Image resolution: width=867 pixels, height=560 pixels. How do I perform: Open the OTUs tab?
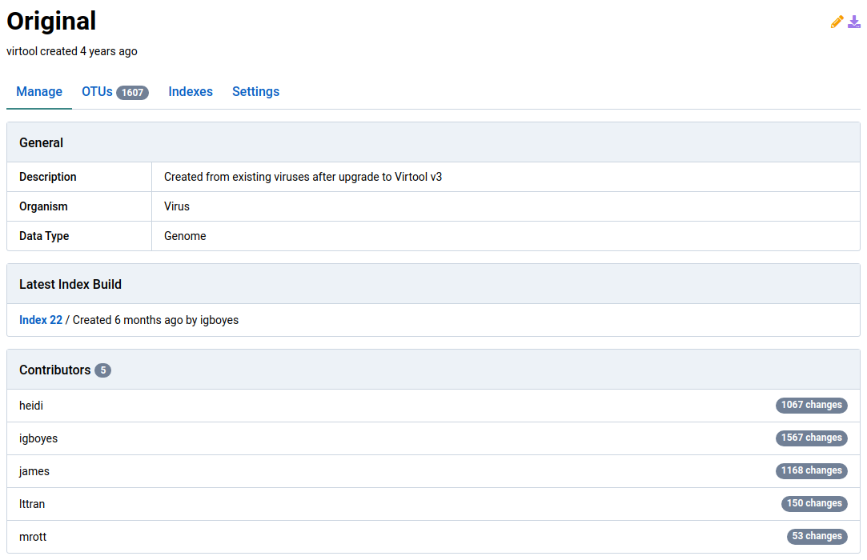pyautogui.click(x=97, y=92)
